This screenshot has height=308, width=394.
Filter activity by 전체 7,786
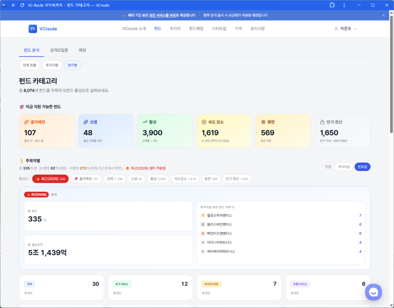[x=115, y=179]
